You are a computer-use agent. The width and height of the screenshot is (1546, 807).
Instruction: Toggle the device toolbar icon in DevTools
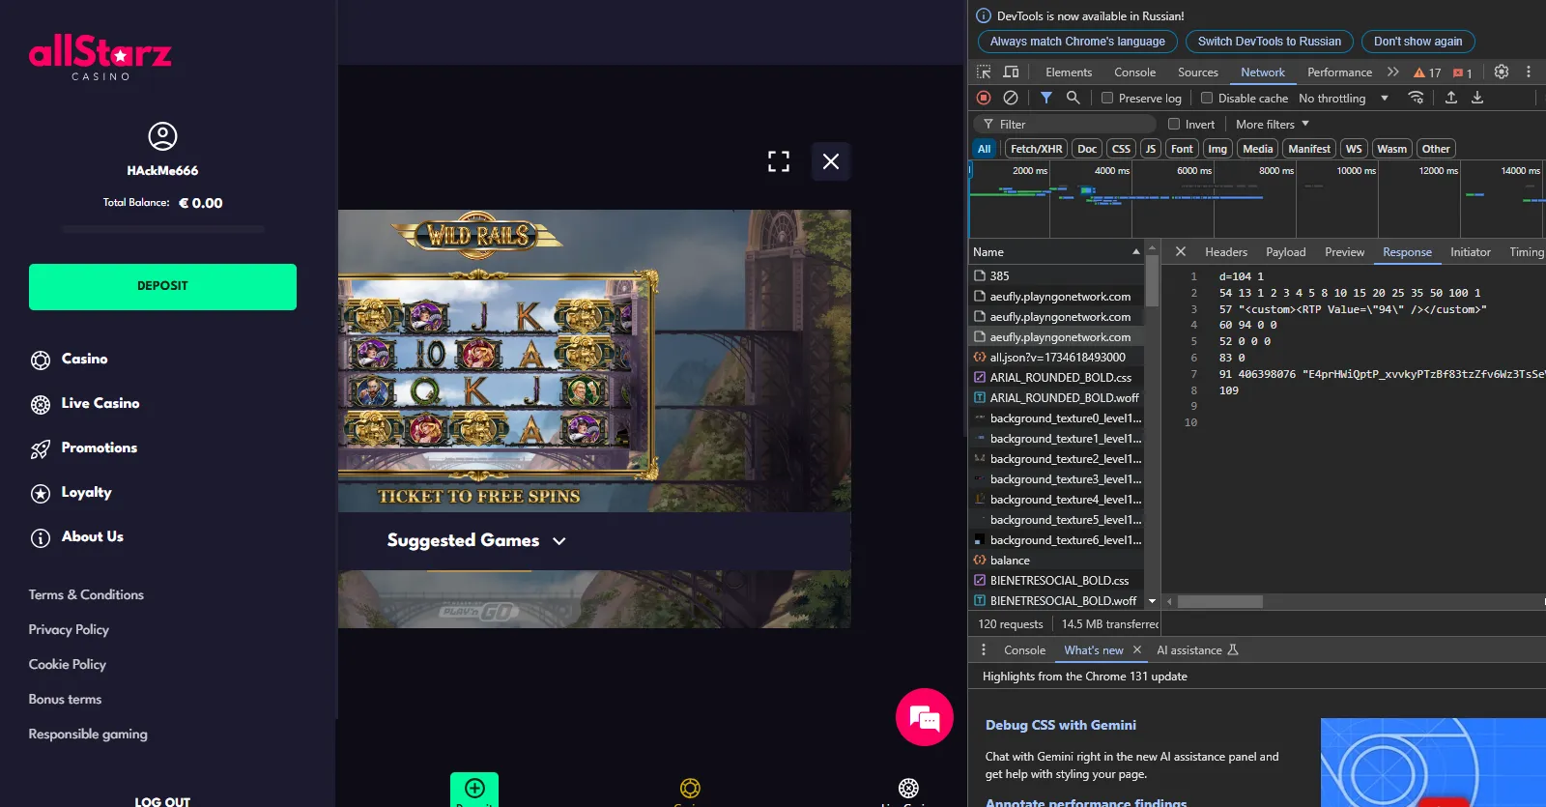click(x=1011, y=72)
